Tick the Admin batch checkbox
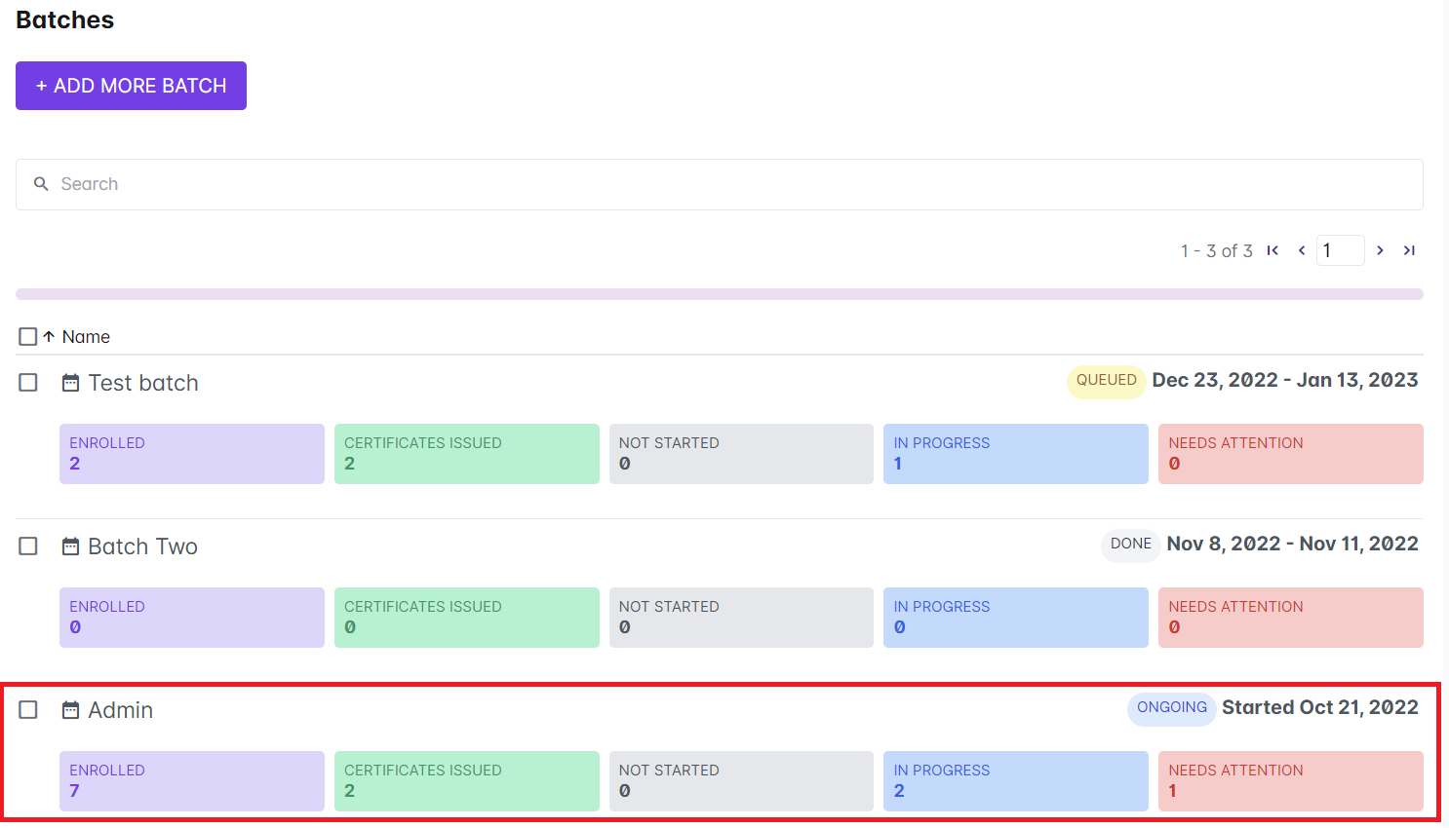Viewport: 1449px width, 828px height. [28, 710]
